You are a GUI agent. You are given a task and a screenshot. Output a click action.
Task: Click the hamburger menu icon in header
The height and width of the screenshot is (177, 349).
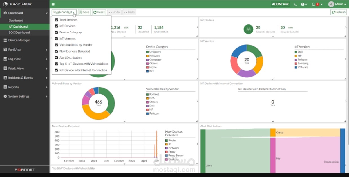[x=53, y=4]
